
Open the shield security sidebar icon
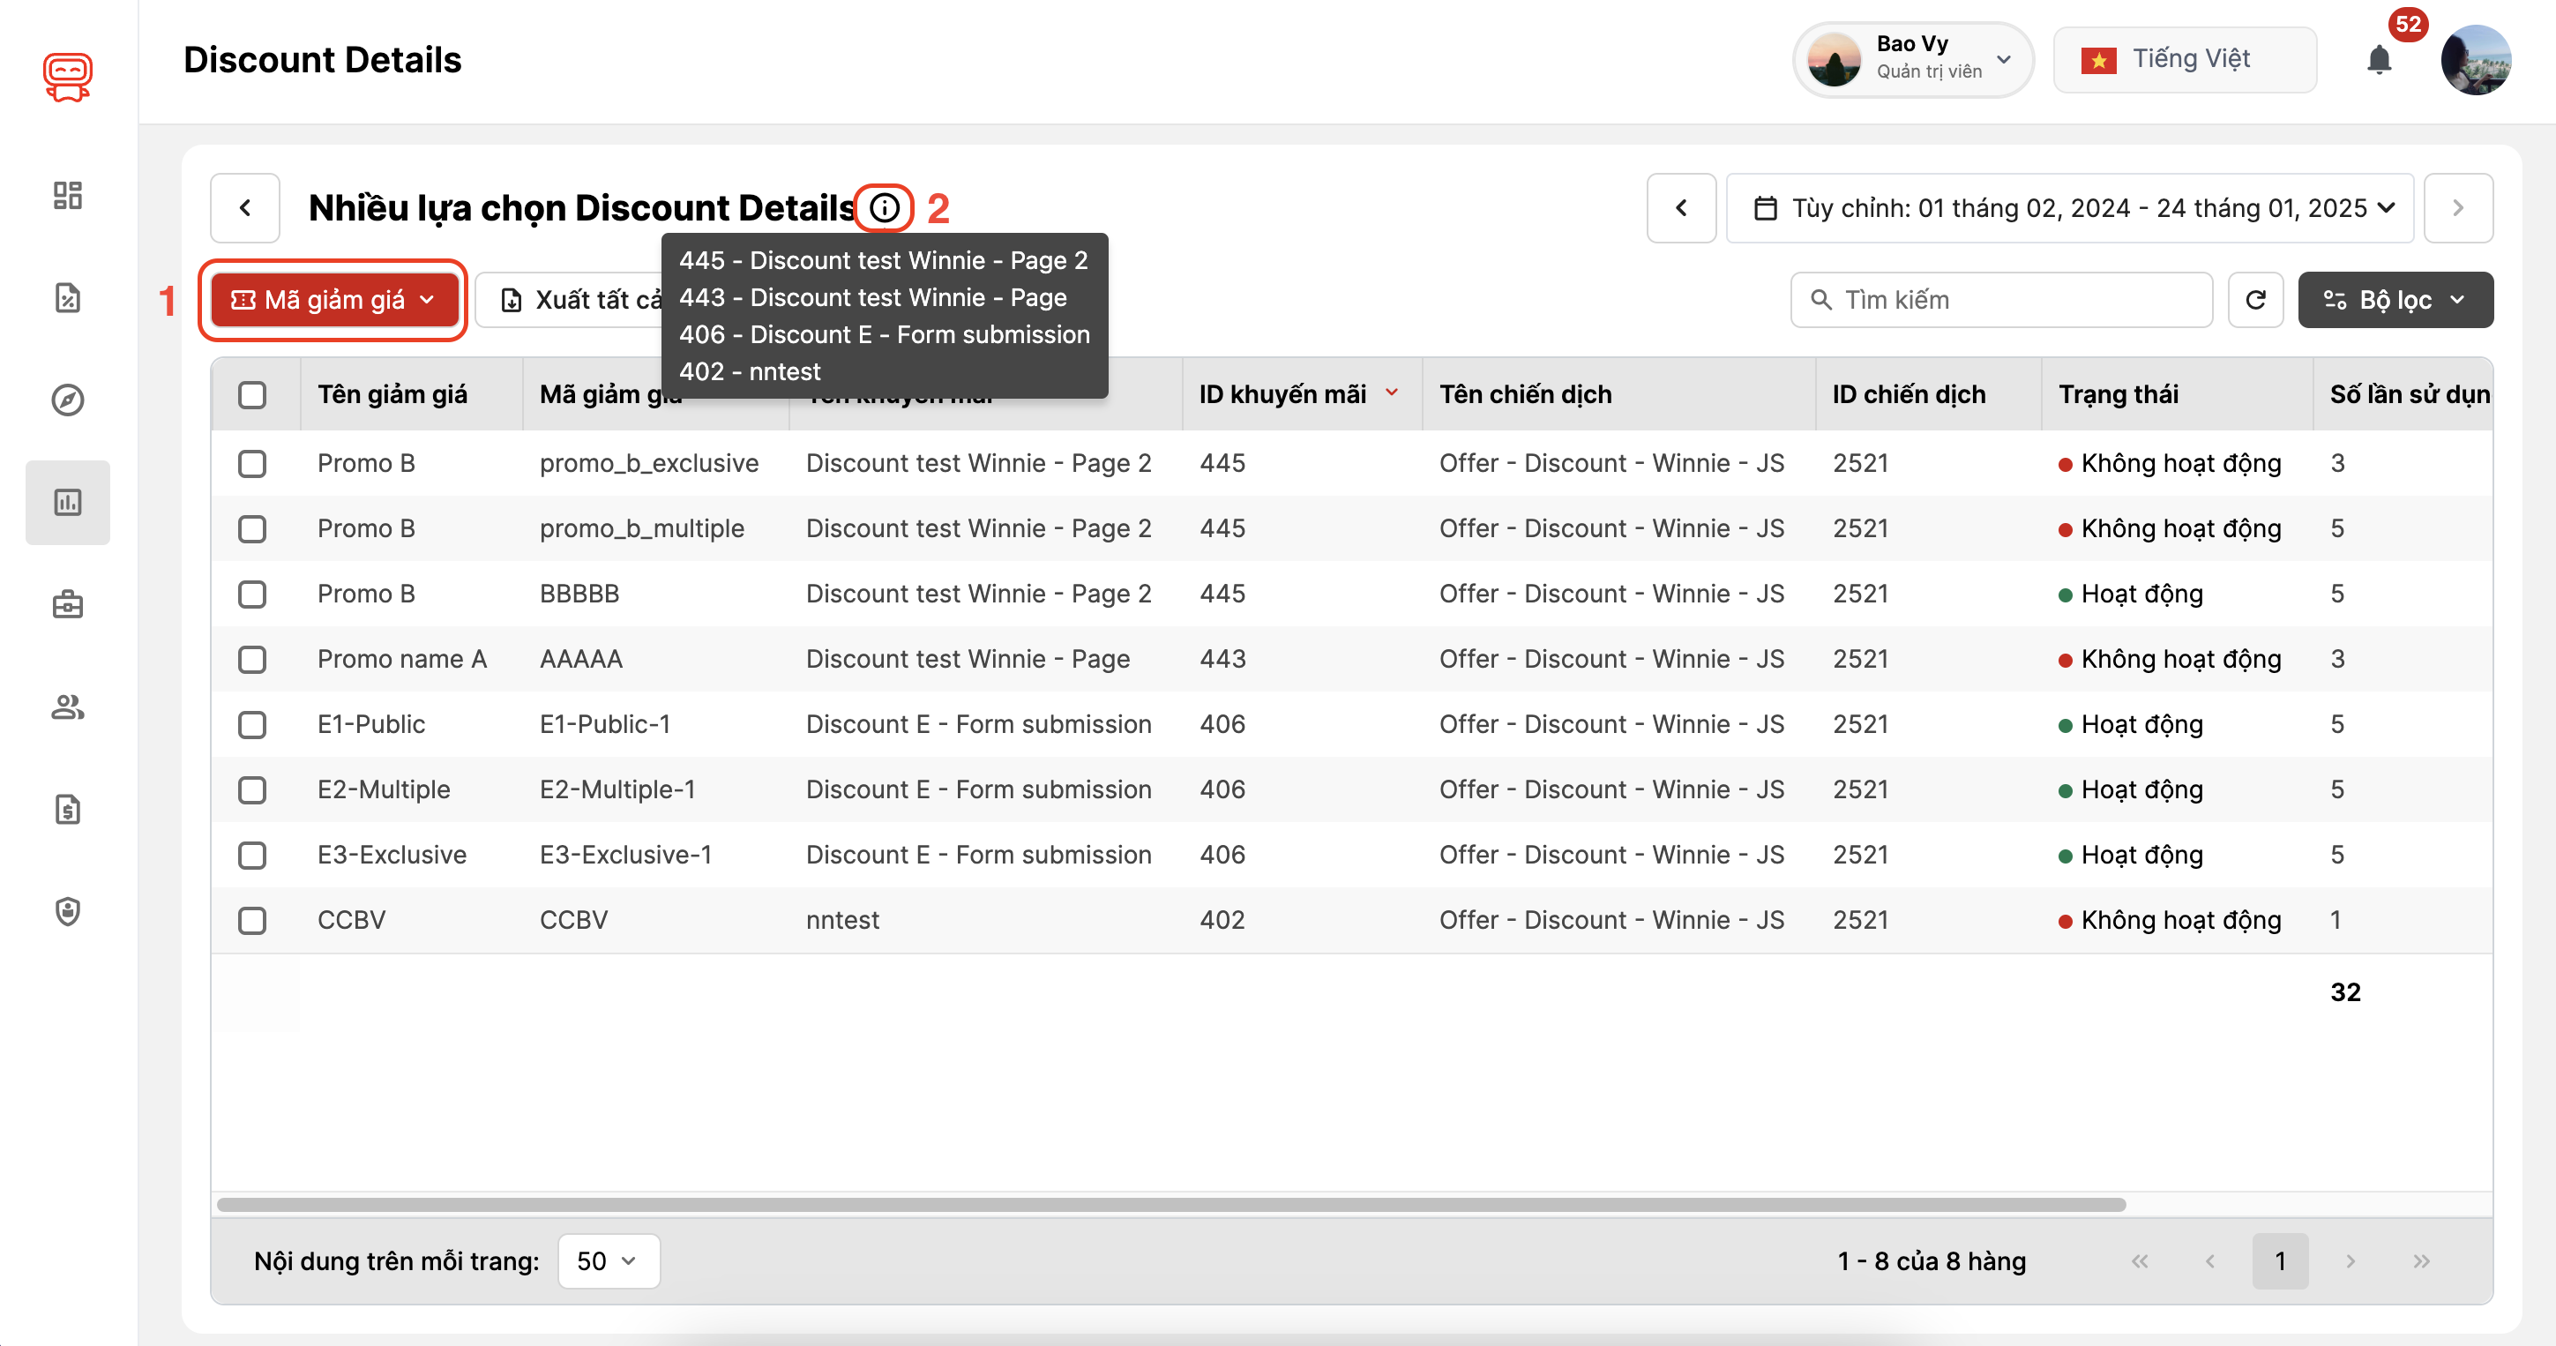[x=67, y=911]
